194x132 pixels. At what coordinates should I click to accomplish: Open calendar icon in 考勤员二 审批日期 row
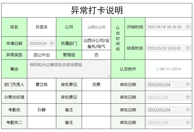point(188,122)
